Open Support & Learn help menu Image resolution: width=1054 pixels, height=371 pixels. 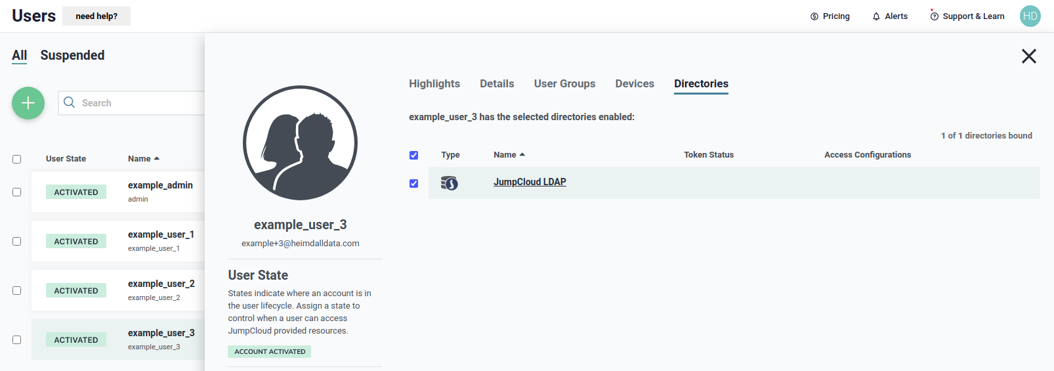[967, 16]
